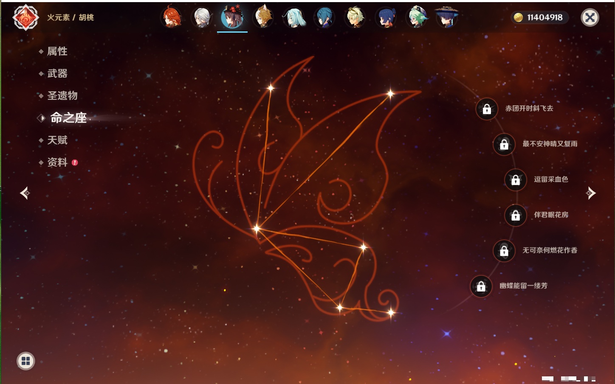Go to previous character with left arrow

pos(25,193)
